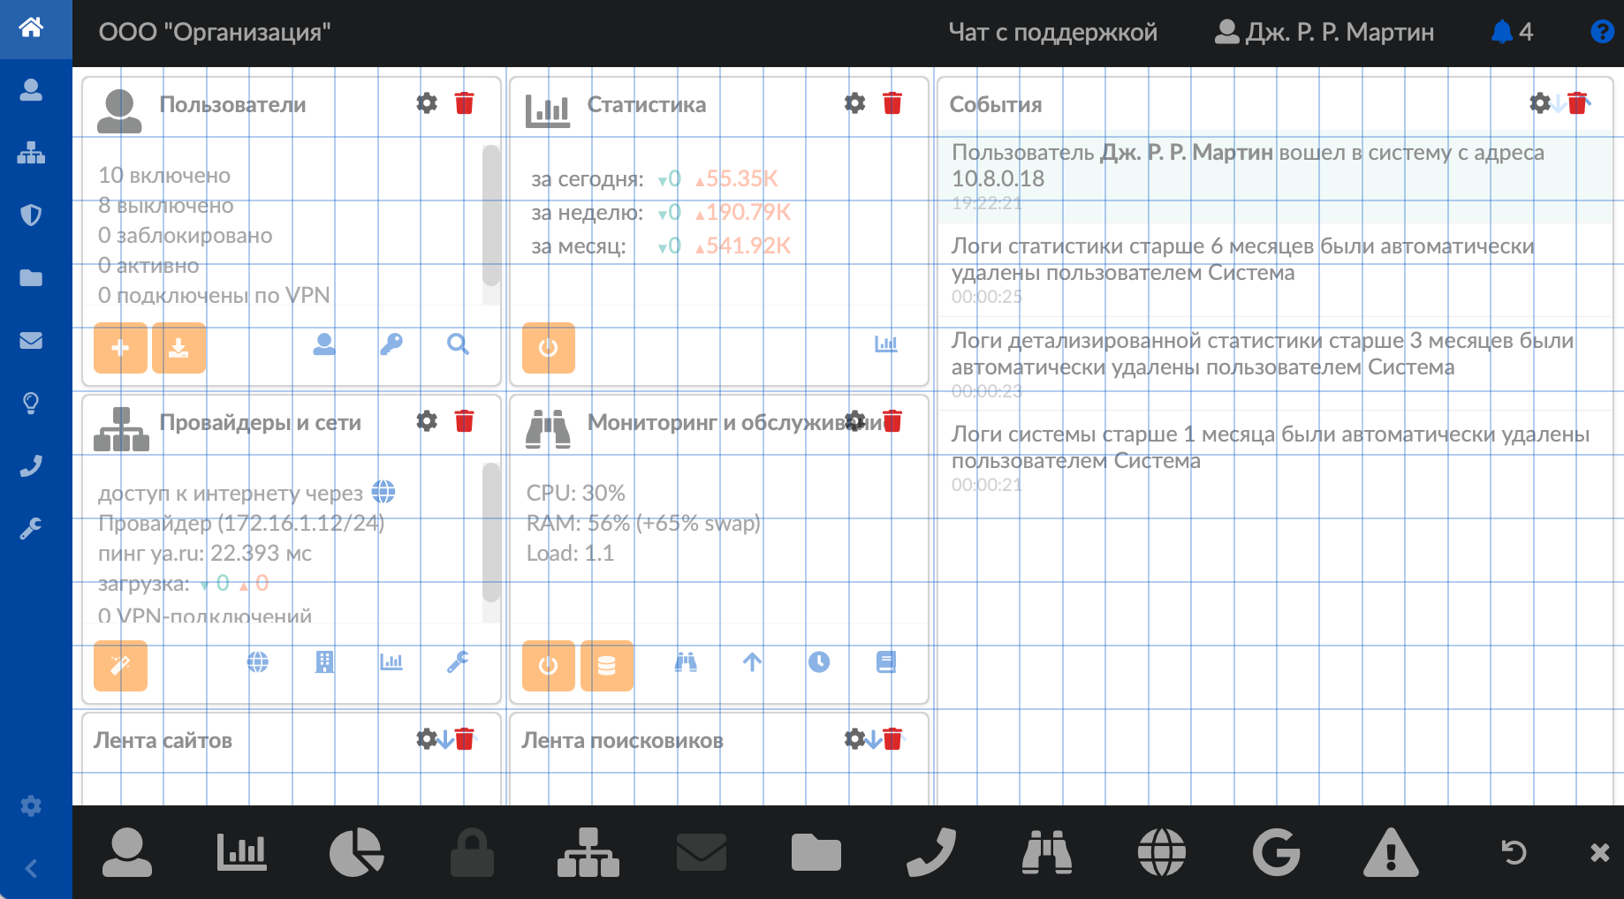Open user icon in Пользователи widget footer
Screen dimensions: 1624x899
[324, 344]
